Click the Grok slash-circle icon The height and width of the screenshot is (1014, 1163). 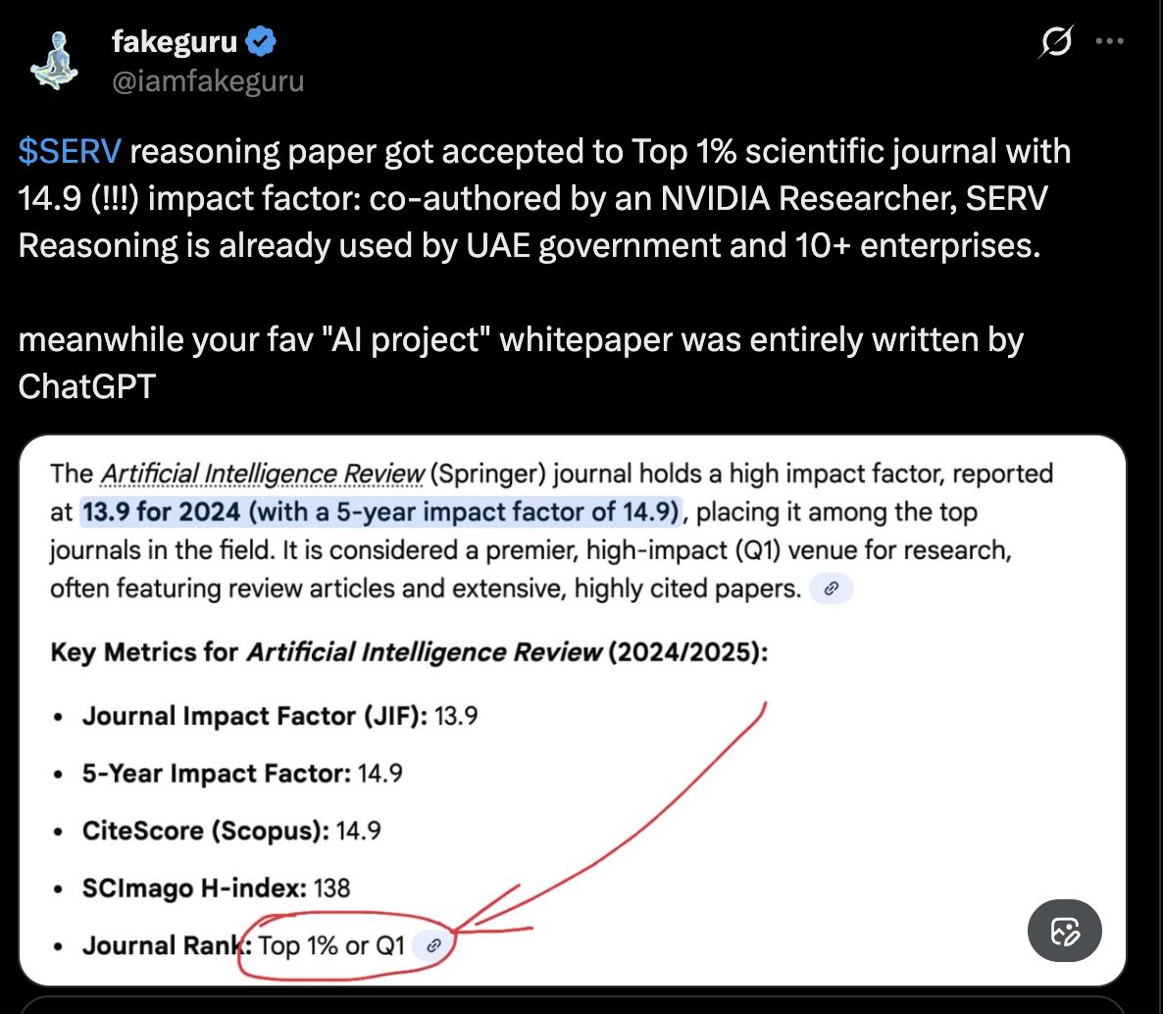[x=1055, y=42]
